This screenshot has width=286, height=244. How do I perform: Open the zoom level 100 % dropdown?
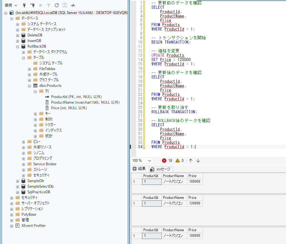pos(142,161)
